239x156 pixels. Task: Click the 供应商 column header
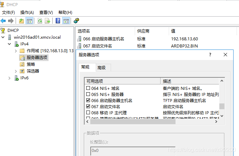[x=152, y=31]
